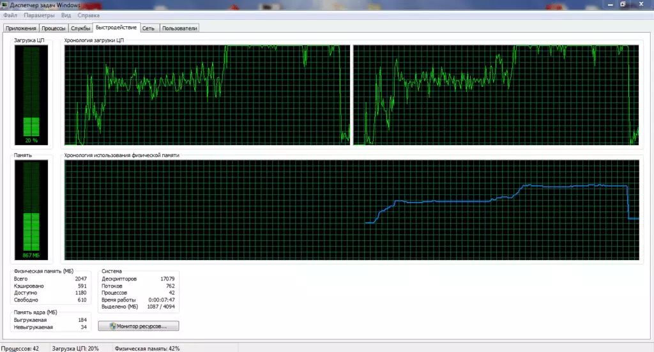Click the Невыгружаемая value 34
The image size is (654, 352).
point(84,327)
